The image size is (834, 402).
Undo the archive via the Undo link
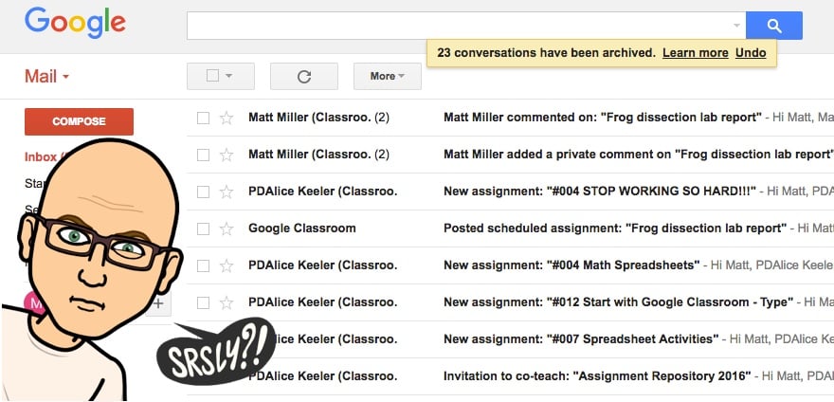(x=751, y=53)
